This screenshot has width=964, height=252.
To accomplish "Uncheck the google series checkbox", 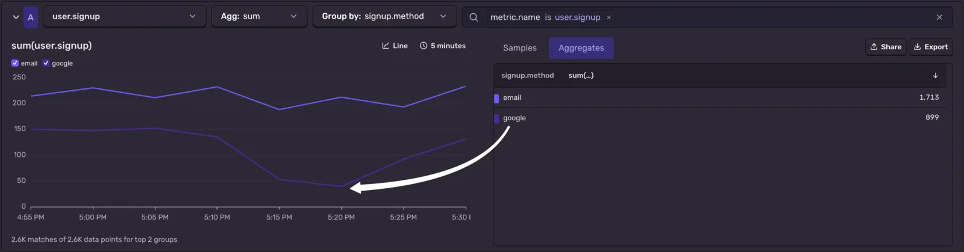I will (x=46, y=63).
